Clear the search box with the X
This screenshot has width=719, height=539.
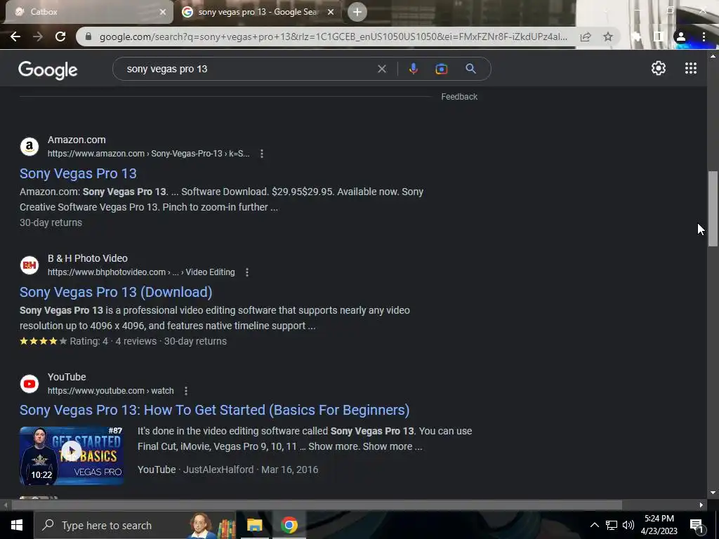point(381,69)
